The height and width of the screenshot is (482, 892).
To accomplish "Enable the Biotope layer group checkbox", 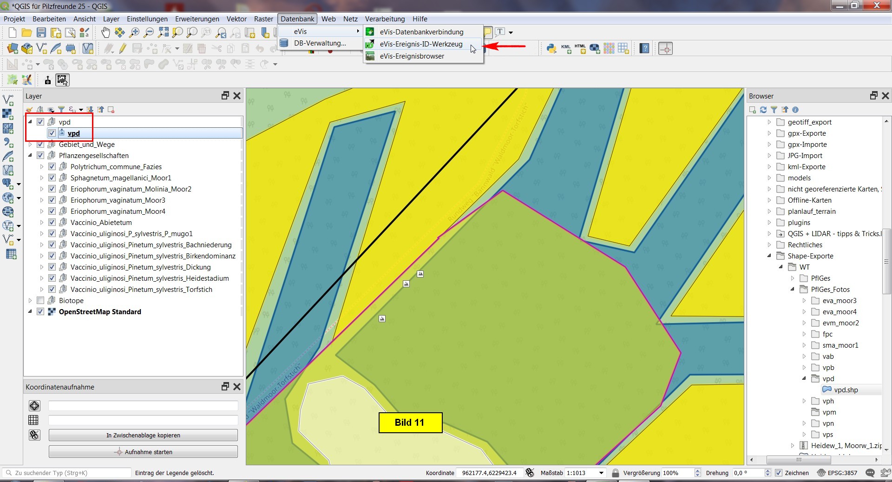I will 40,301.
